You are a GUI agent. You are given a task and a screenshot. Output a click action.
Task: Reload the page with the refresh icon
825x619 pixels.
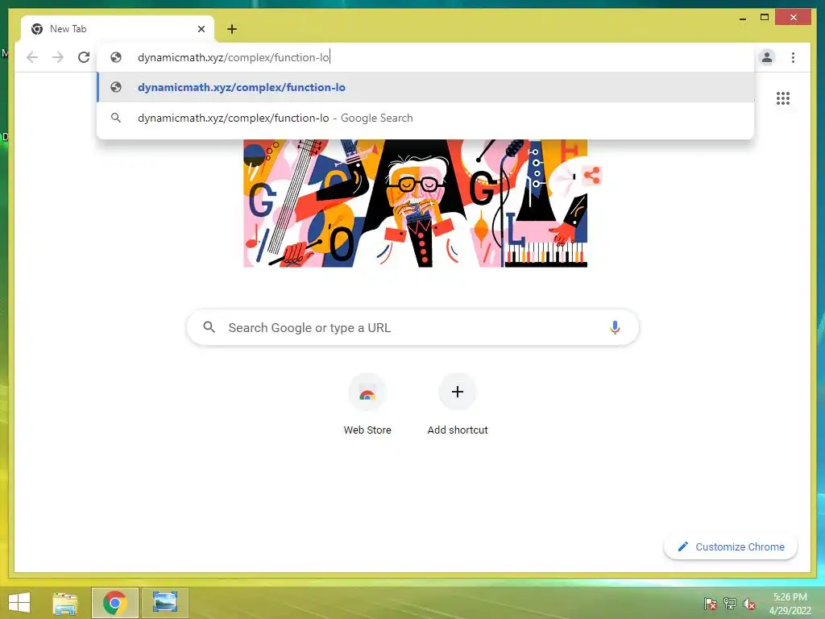click(84, 57)
